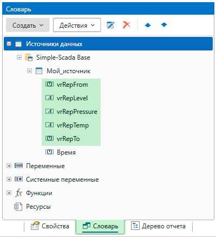Click the edit item pencil icon
The width and height of the screenshot is (216, 237).
click(x=110, y=25)
